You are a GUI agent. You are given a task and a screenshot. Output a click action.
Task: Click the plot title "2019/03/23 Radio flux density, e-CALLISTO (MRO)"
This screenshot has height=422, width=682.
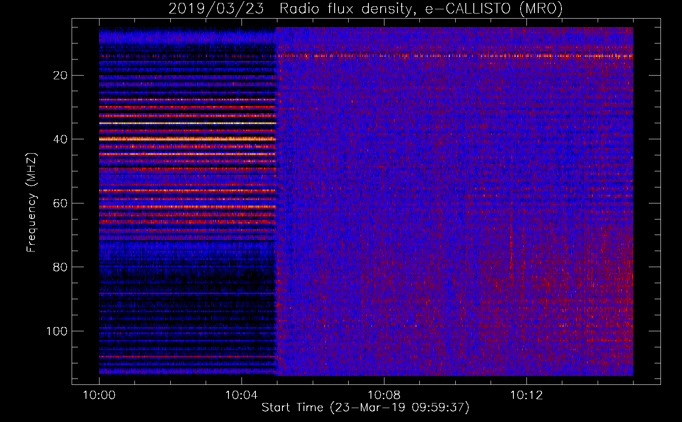coord(365,8)
